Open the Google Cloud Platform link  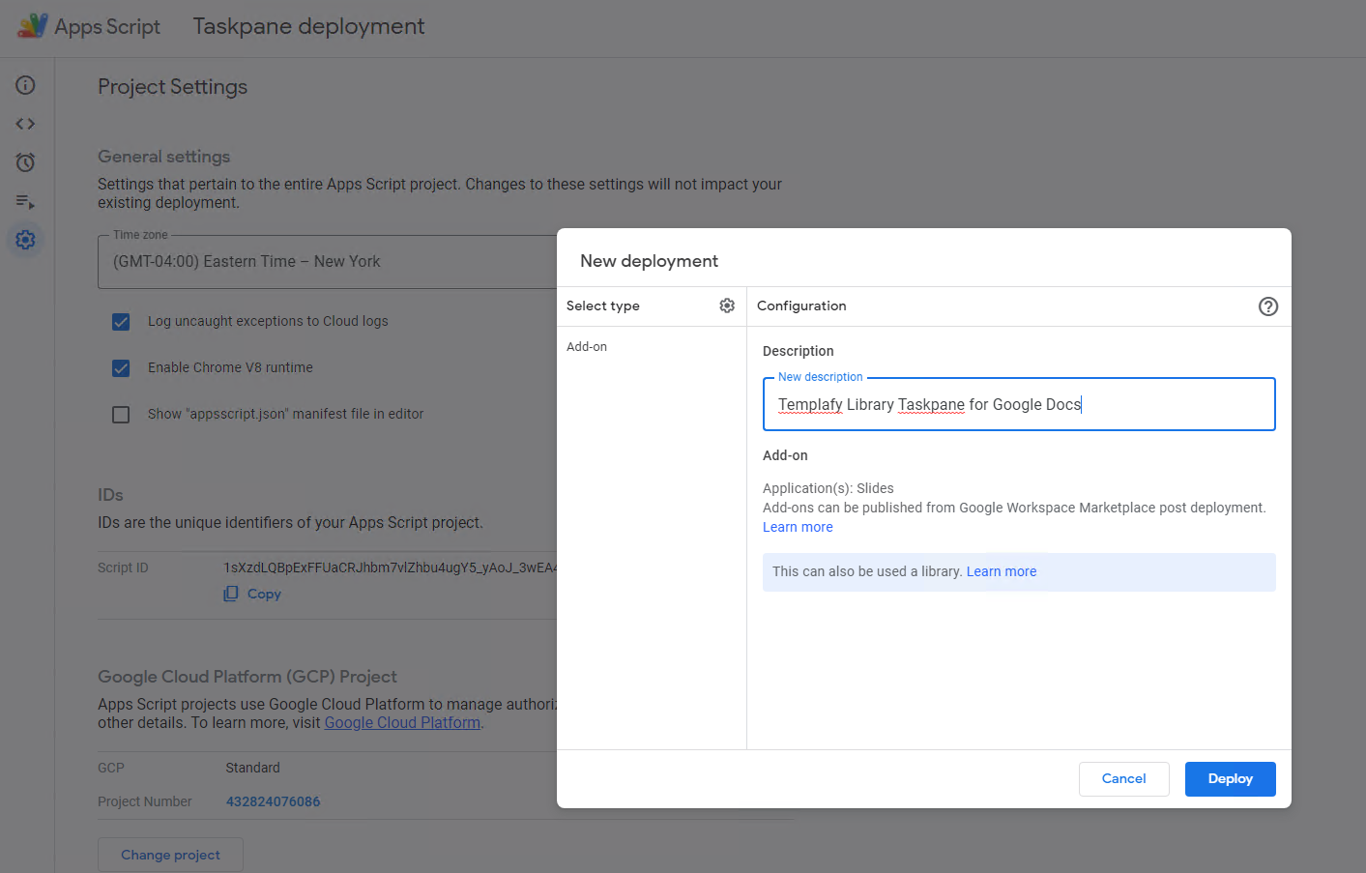402,722
